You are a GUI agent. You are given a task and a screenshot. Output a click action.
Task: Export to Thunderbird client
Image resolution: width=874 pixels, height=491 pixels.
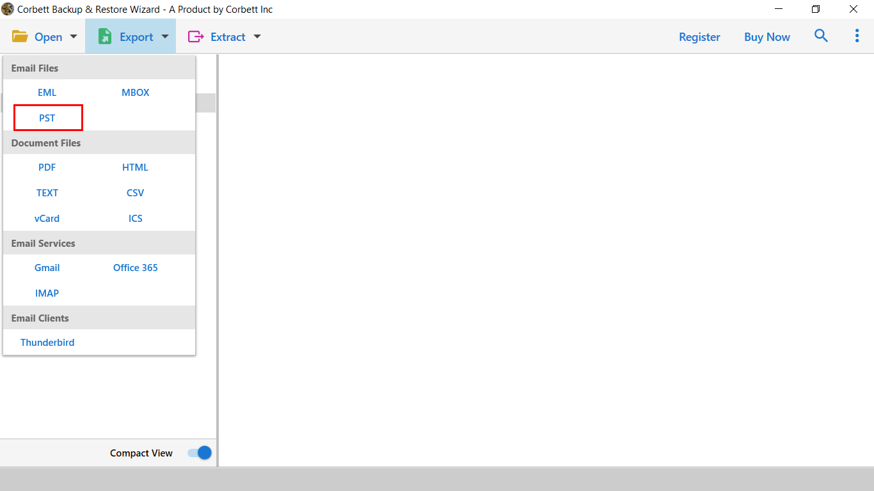(47, 343)
